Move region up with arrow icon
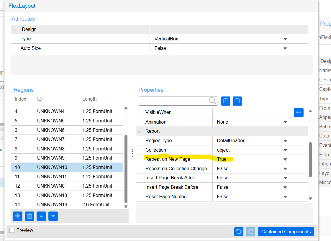 [x=41, y=216]
